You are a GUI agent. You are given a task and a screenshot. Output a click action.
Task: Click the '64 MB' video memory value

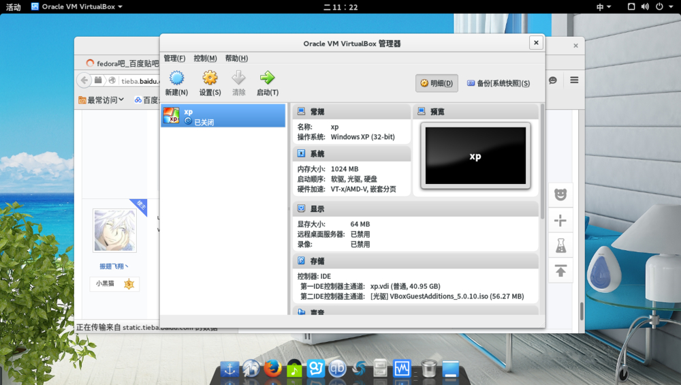tap(360, 224)
